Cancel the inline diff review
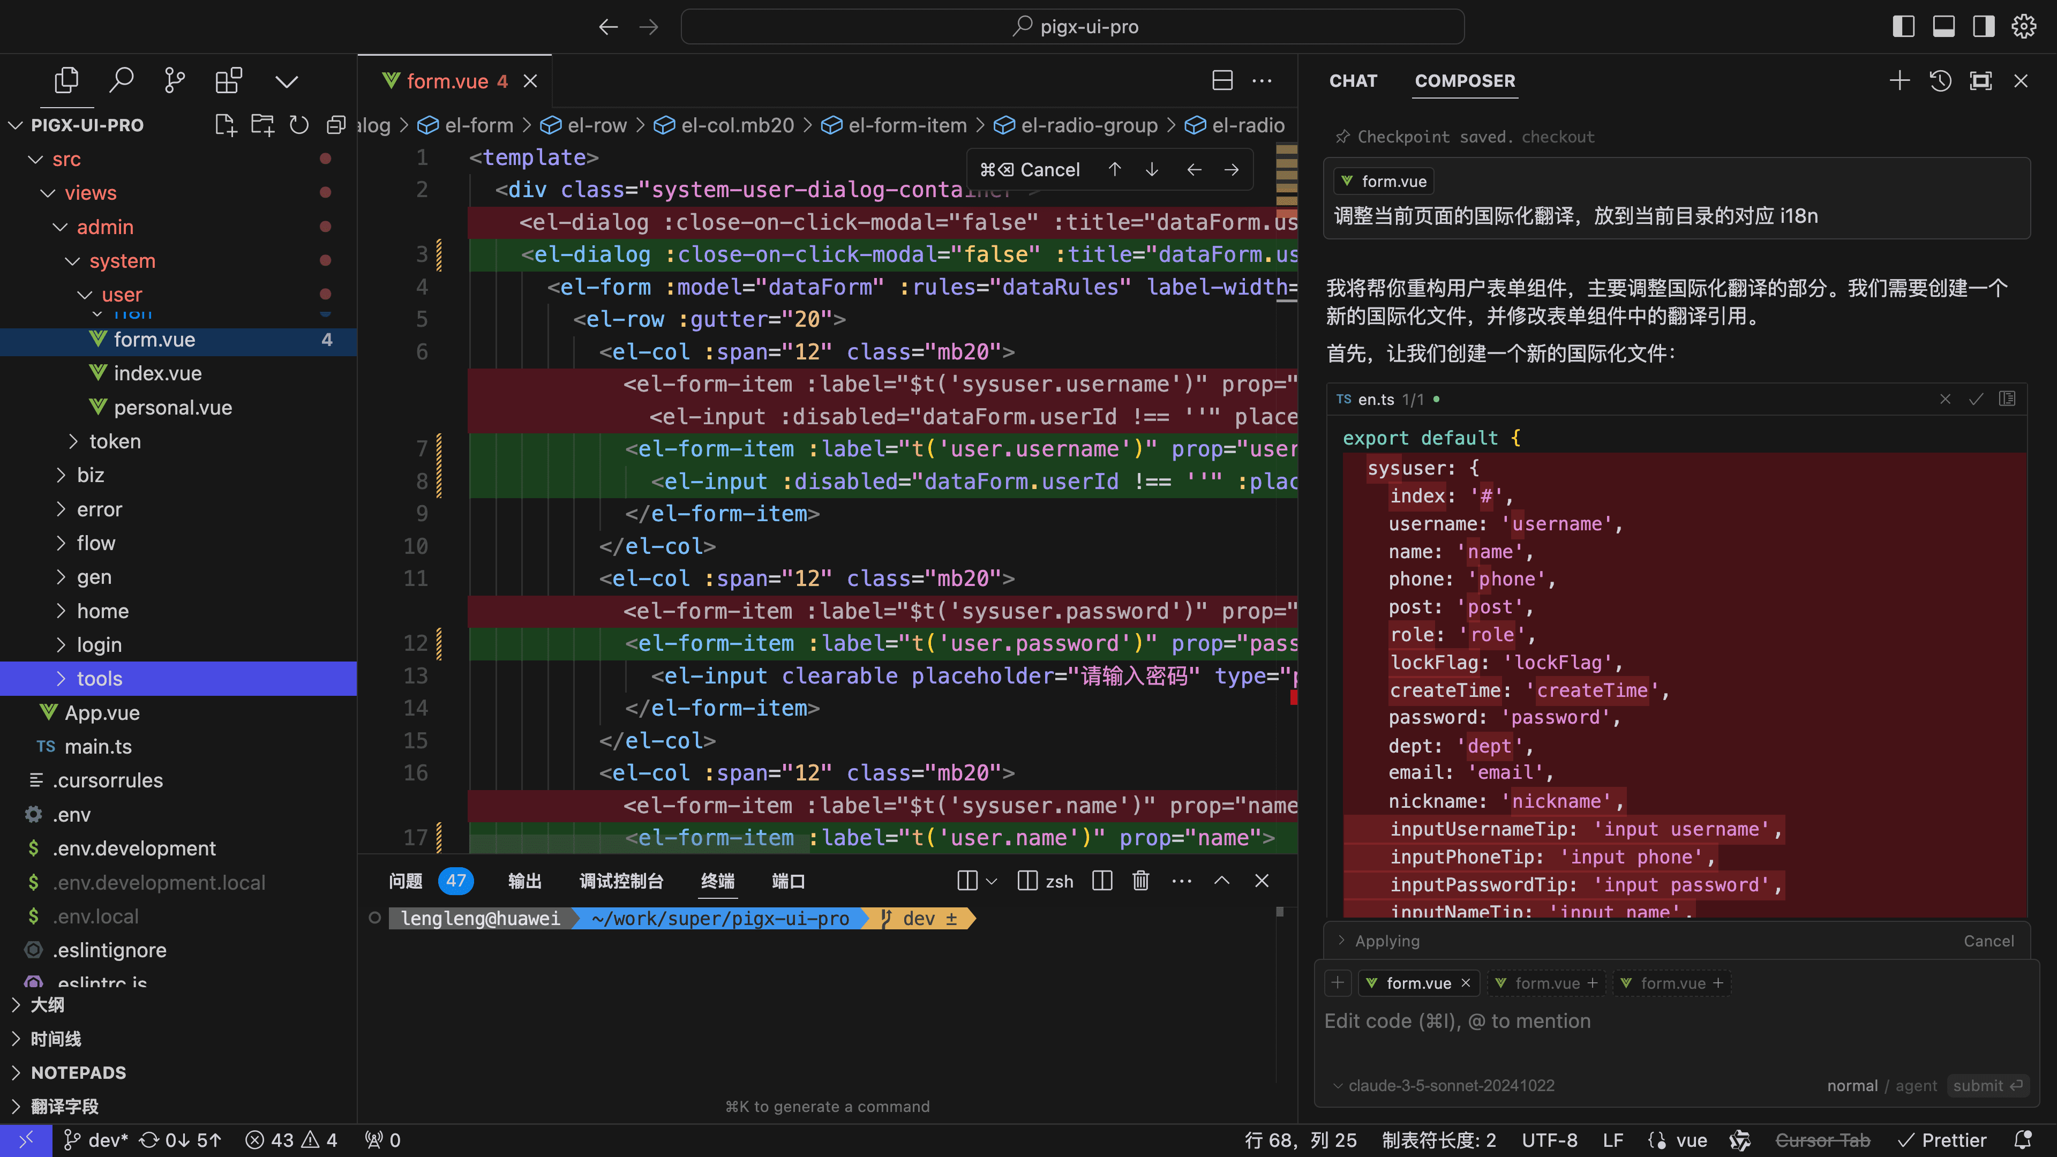The width and height of the screenshot is (2057, 1157). pos(1029,169)
